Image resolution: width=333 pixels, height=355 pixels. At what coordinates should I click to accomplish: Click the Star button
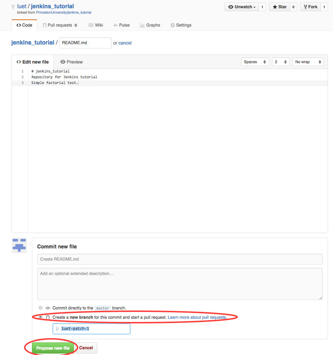tap(280, 7)
